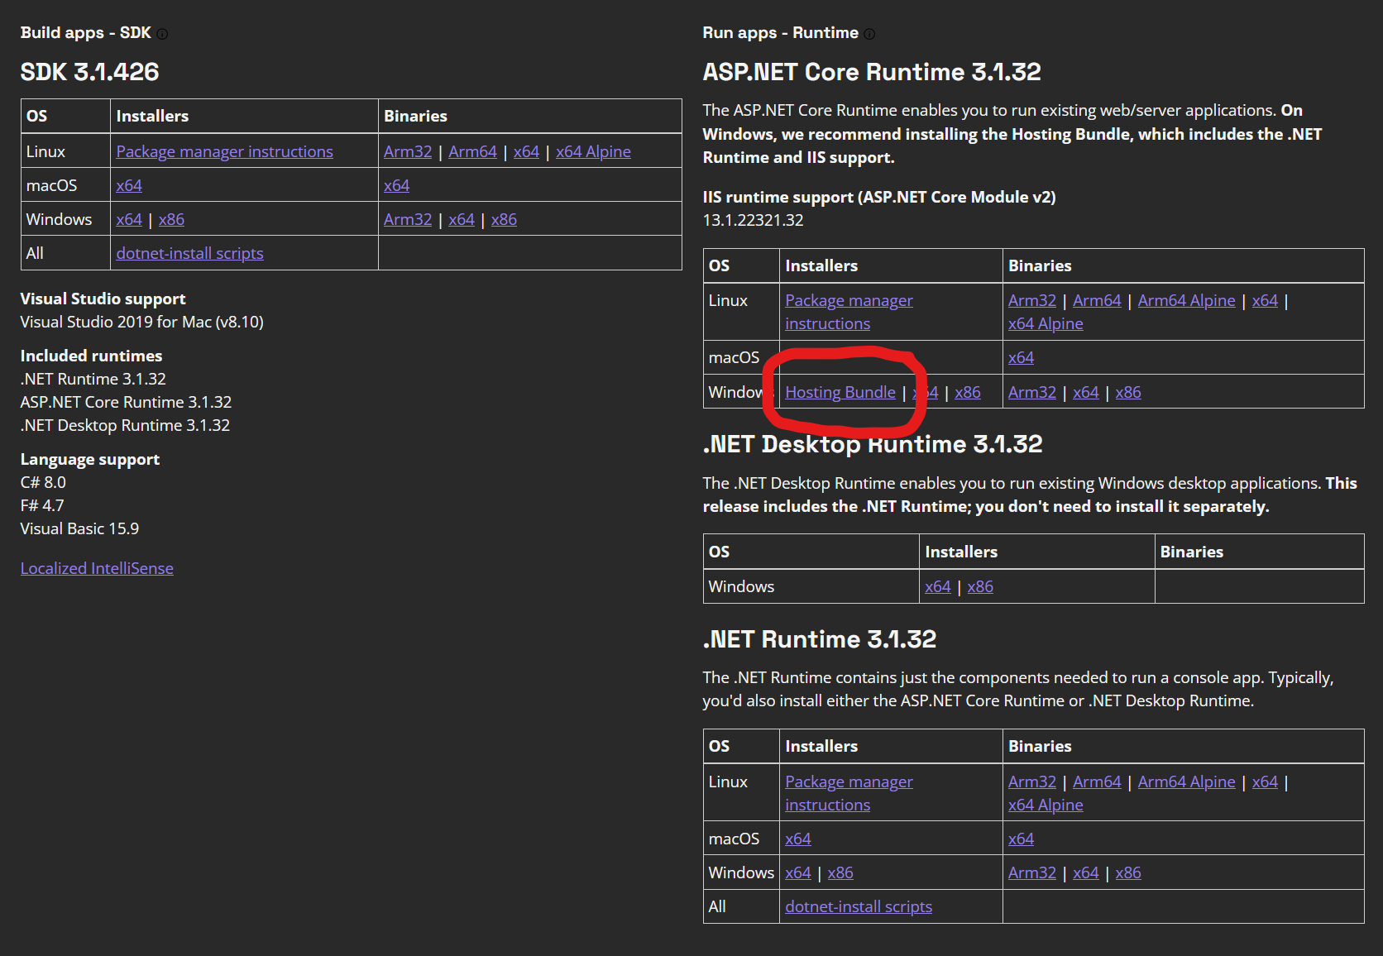This screenshot has height=956, width=1383.
Task: Download .NET Desktop Runtime x64 installer
Action: click(x=937, y=587)
